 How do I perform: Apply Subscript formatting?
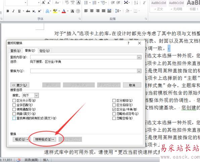[x=34, y=11]
